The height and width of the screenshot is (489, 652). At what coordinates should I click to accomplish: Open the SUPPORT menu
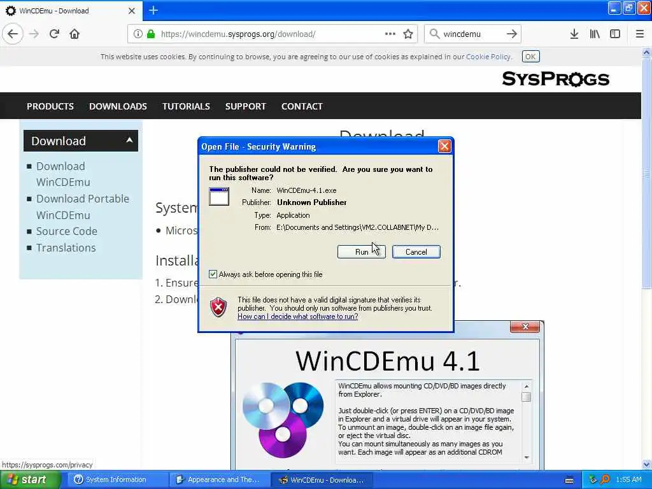(x=246, y=106)
